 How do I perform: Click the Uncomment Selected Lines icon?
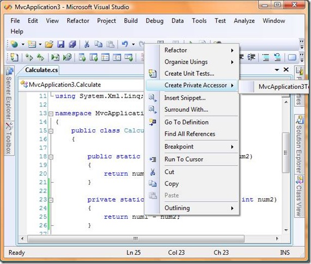[x=277, y=58]
